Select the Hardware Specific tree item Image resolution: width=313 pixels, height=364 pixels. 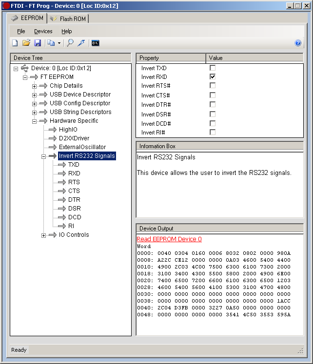(x=74, y=121)
